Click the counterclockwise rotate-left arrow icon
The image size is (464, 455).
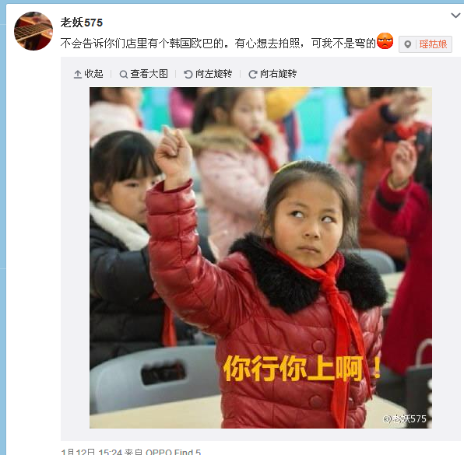click(x=188, y=74)
